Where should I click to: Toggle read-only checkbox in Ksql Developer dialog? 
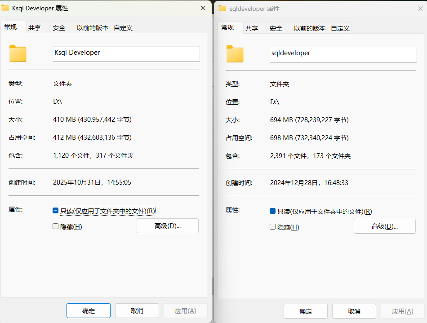click(x=56, y=211)
